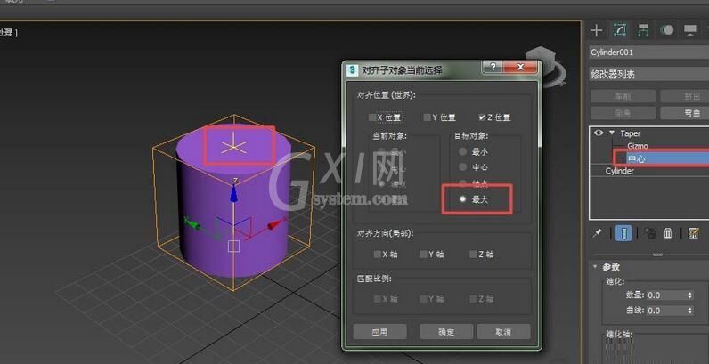Click the 确定 button
This screenshot has height=364, width=709.
(446, 332)
